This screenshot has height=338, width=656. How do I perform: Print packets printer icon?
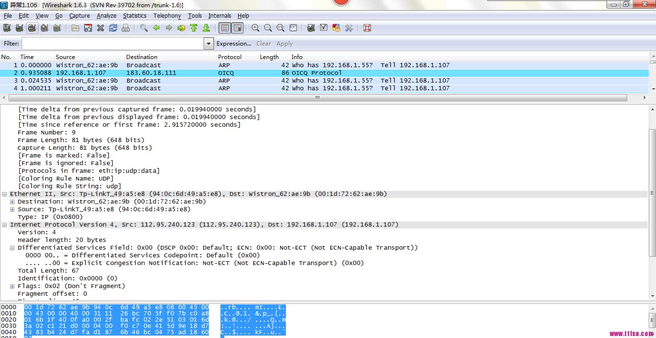coord(126,28)
